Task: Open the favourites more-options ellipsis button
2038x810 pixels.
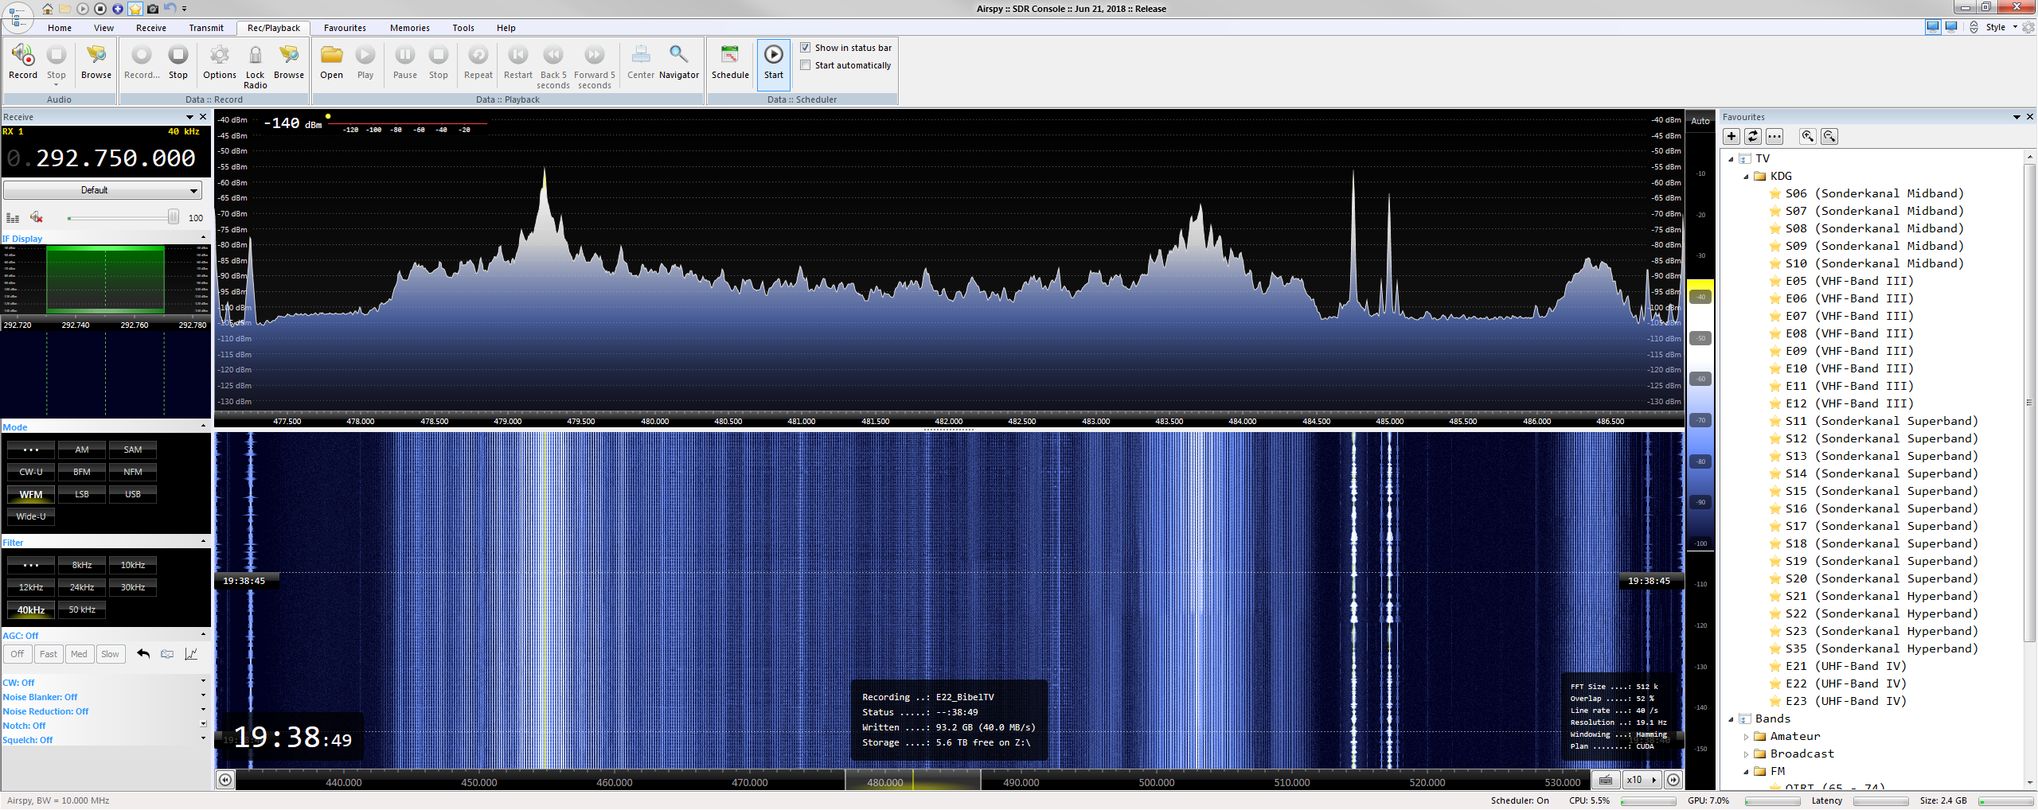Action: click(x=1774, y=136)
